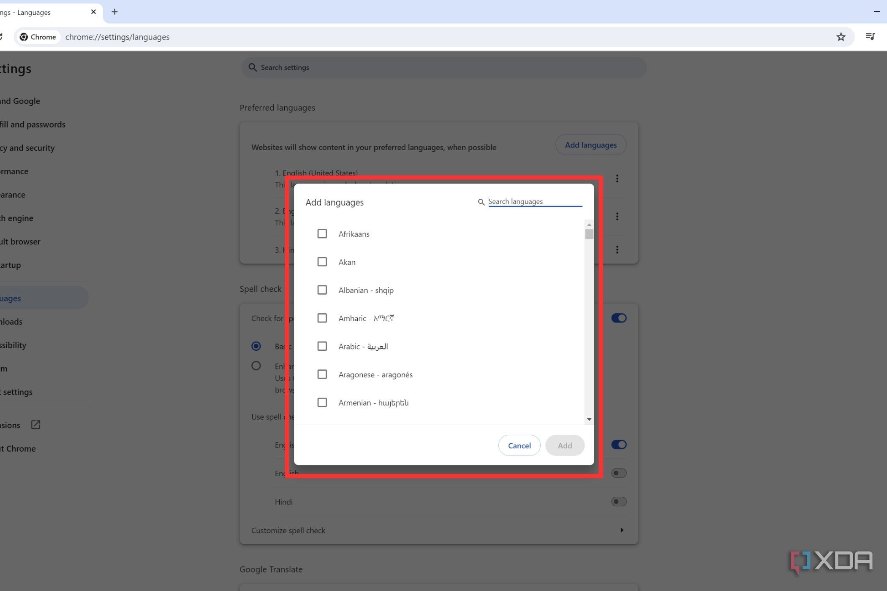Open the three-dot menu for English (United States)
887x591 pixels.
[x=617, y=179]
